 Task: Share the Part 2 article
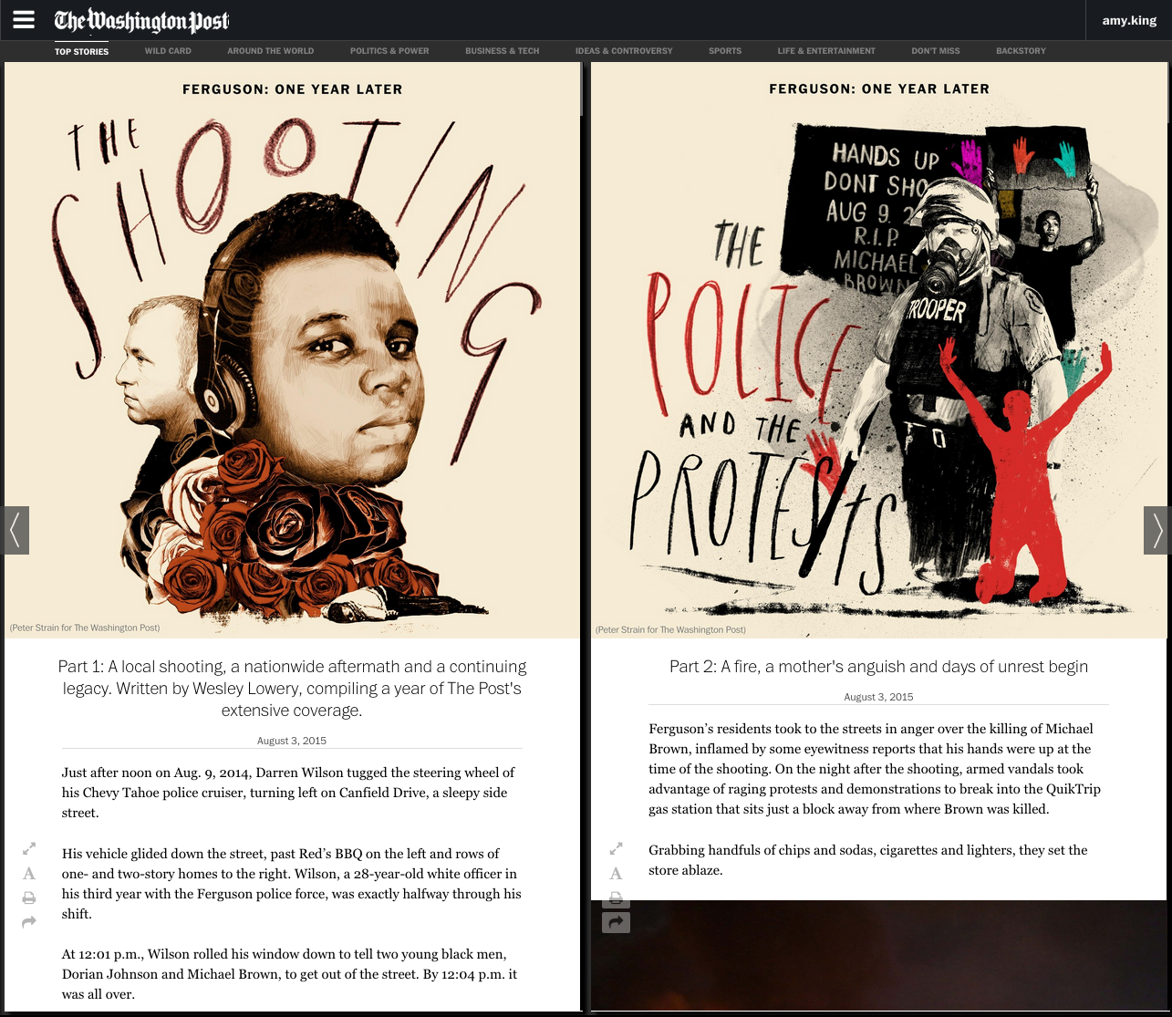click(x=616, y=923)
